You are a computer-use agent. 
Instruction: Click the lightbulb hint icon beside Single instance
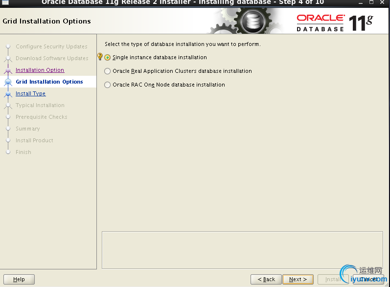point(100,57)
